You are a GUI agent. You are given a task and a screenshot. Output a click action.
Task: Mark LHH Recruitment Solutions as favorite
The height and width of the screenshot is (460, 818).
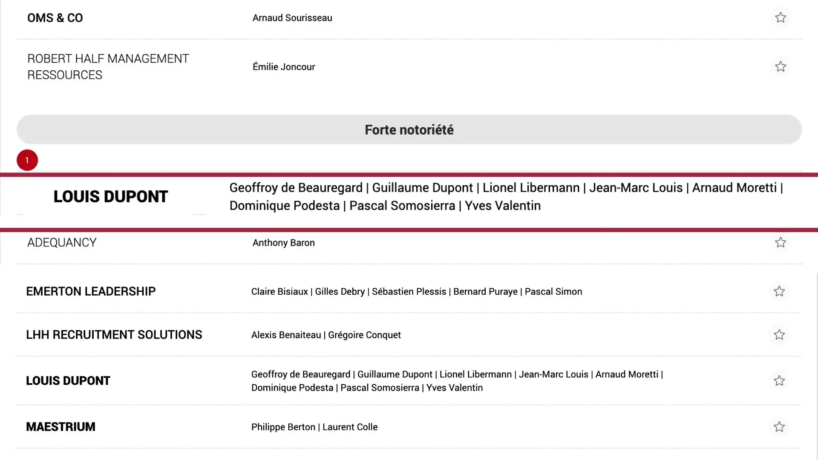[779, 335]
